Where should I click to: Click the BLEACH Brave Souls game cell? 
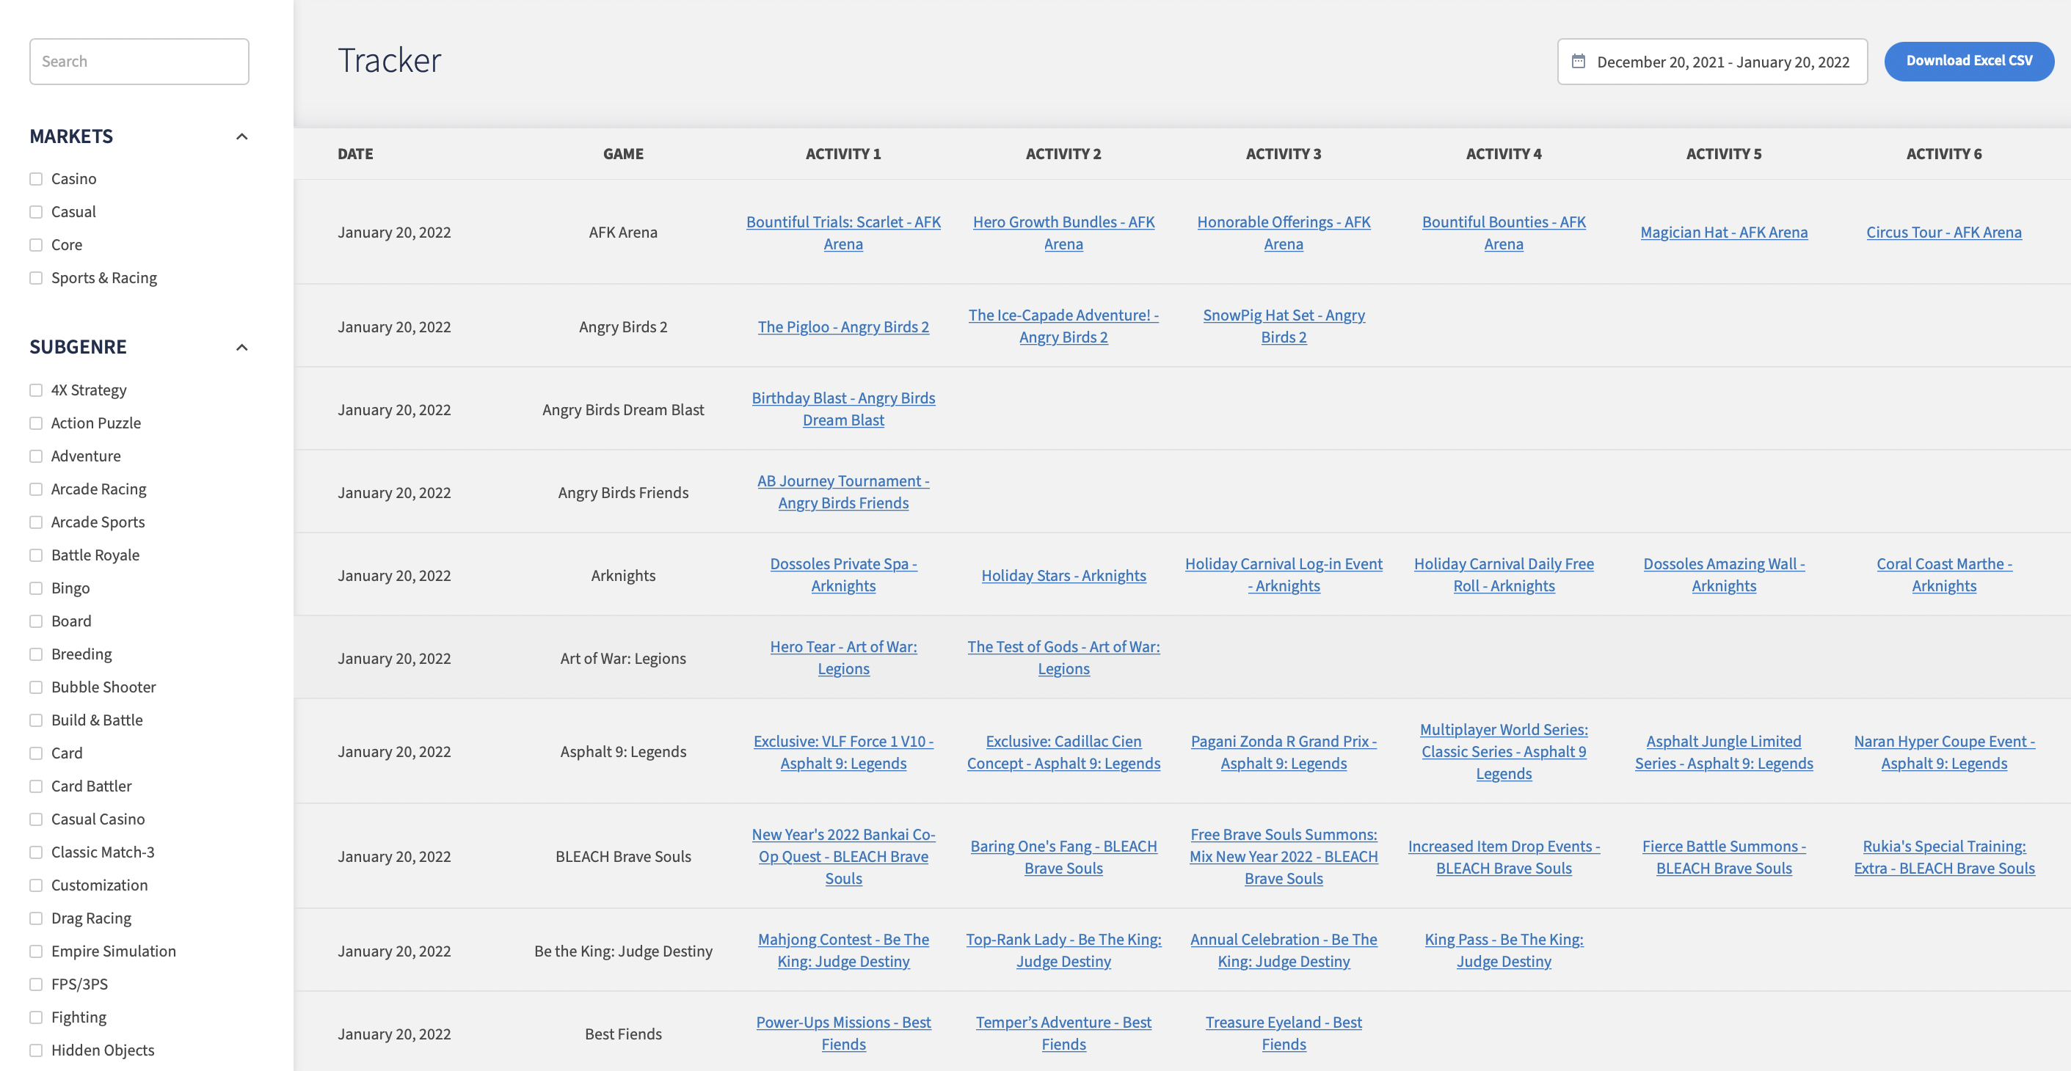(x=623, y=857)
